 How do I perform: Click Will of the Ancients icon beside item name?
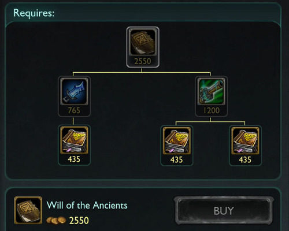point(28,210)
